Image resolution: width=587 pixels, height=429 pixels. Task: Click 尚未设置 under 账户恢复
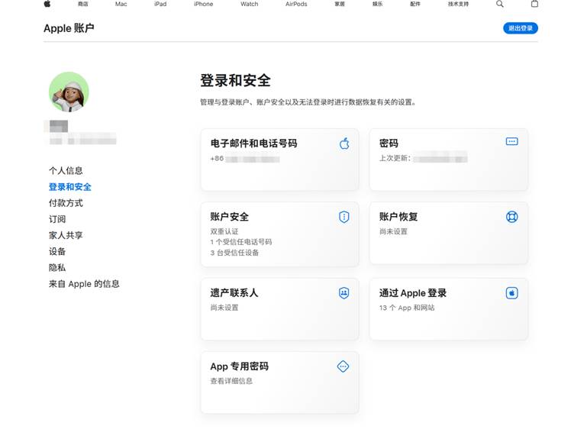point(393,231)
